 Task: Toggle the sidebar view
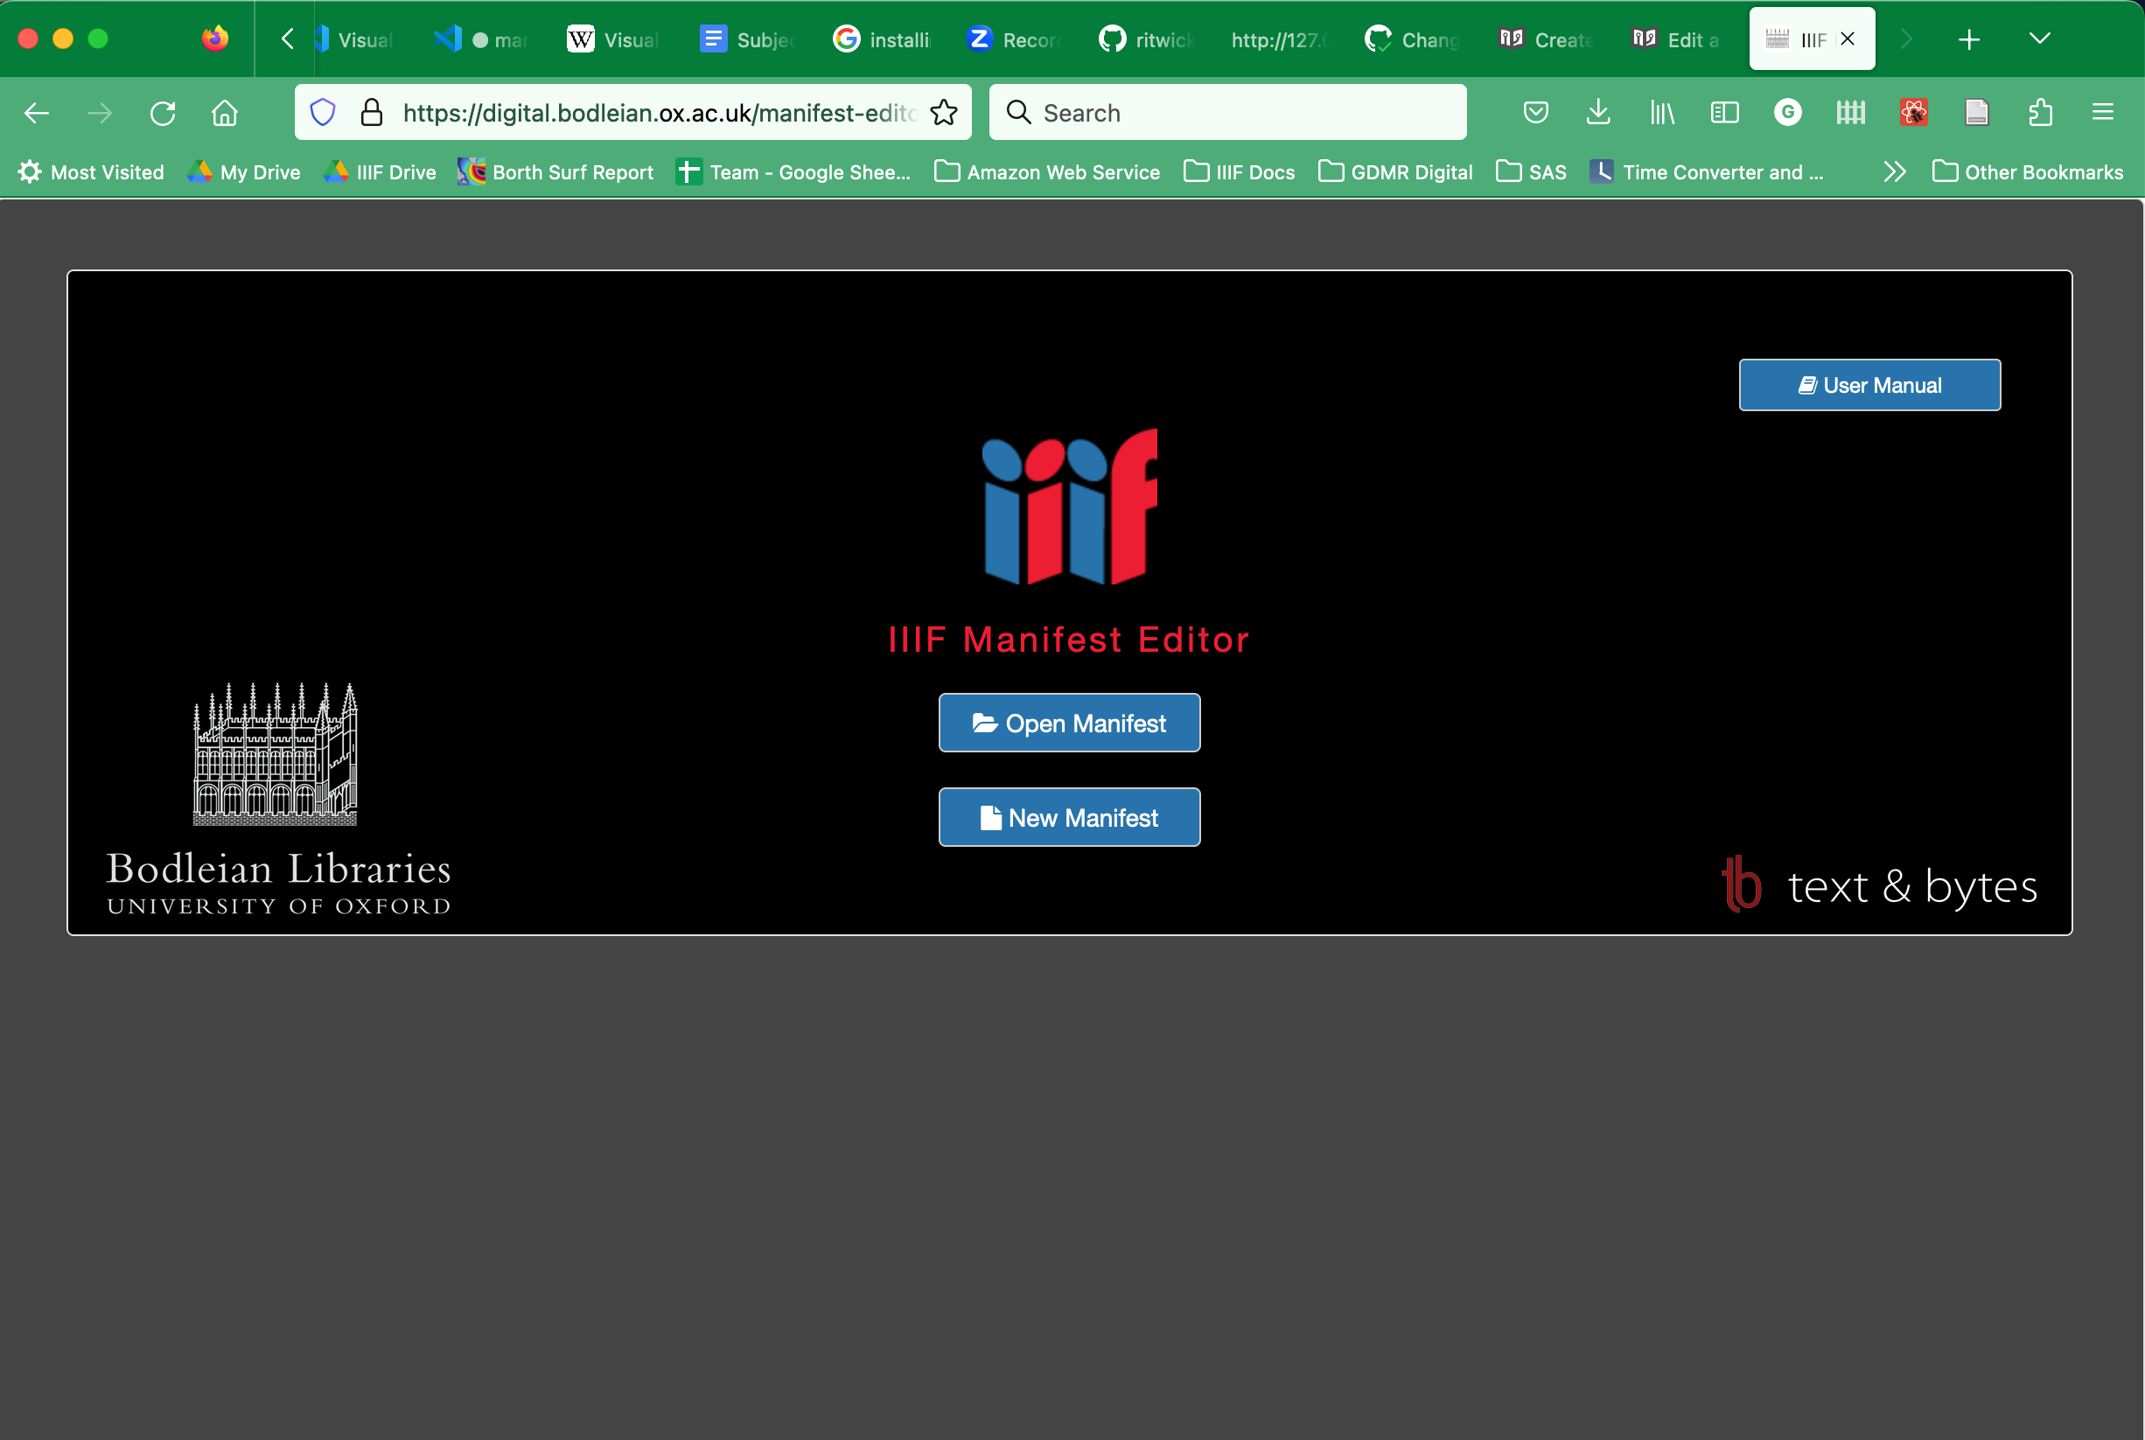click(1725, 113)
